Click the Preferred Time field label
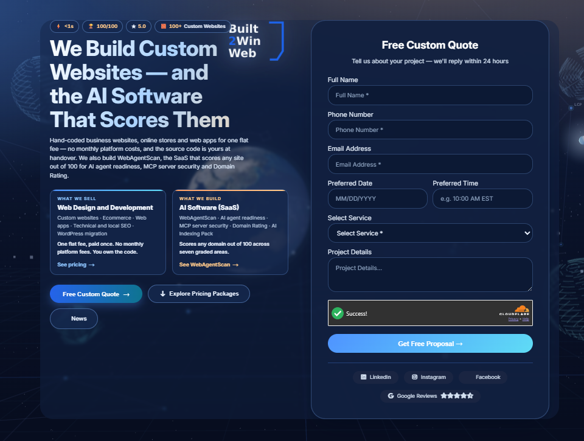 point(455,183)
